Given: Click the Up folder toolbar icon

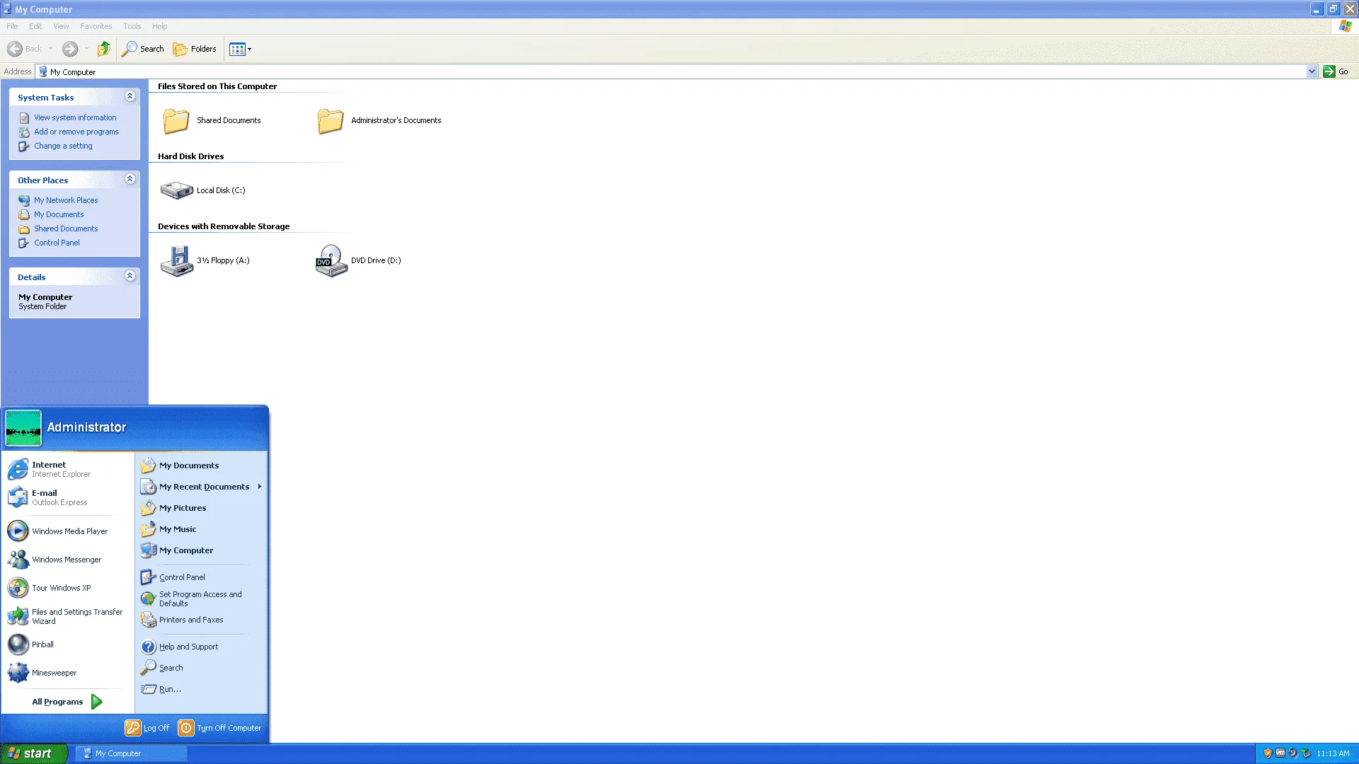Looking at the screenshot, I should (104, 49).
